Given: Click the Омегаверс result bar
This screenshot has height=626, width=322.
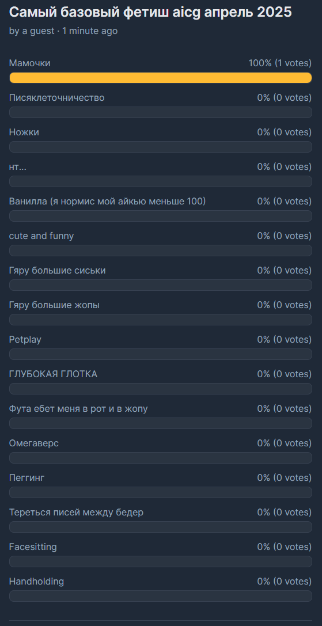Looking at the screenshot, I should (x=160, y=457).
